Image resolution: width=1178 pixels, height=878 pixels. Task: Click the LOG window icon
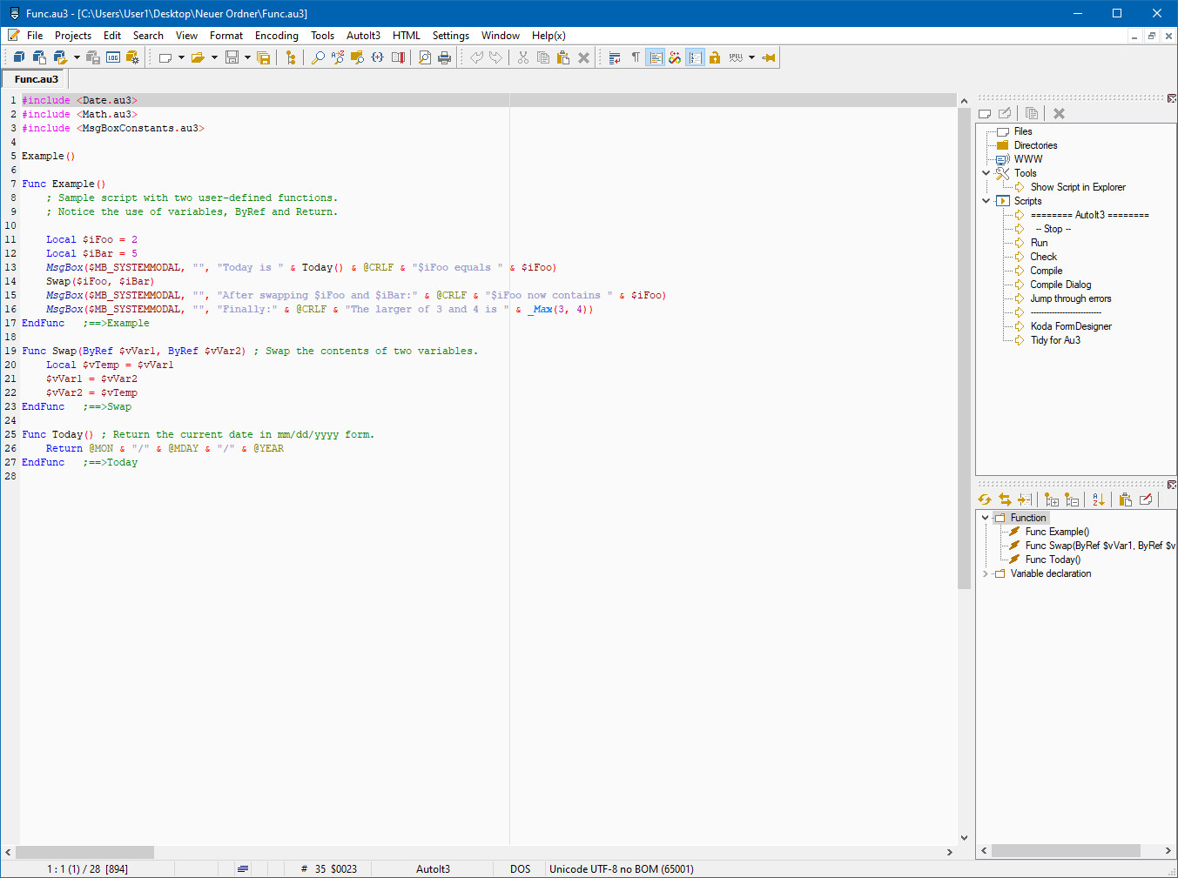click(113, 57)
